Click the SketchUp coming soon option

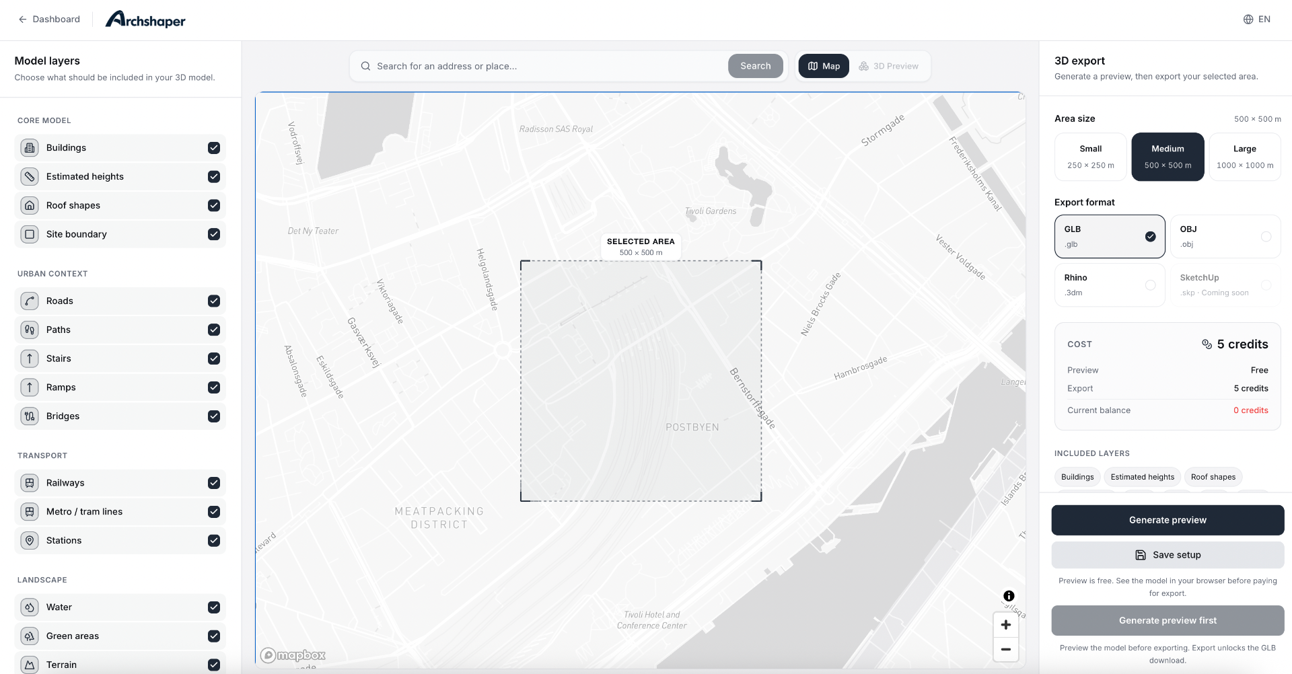click(1225, 285)
